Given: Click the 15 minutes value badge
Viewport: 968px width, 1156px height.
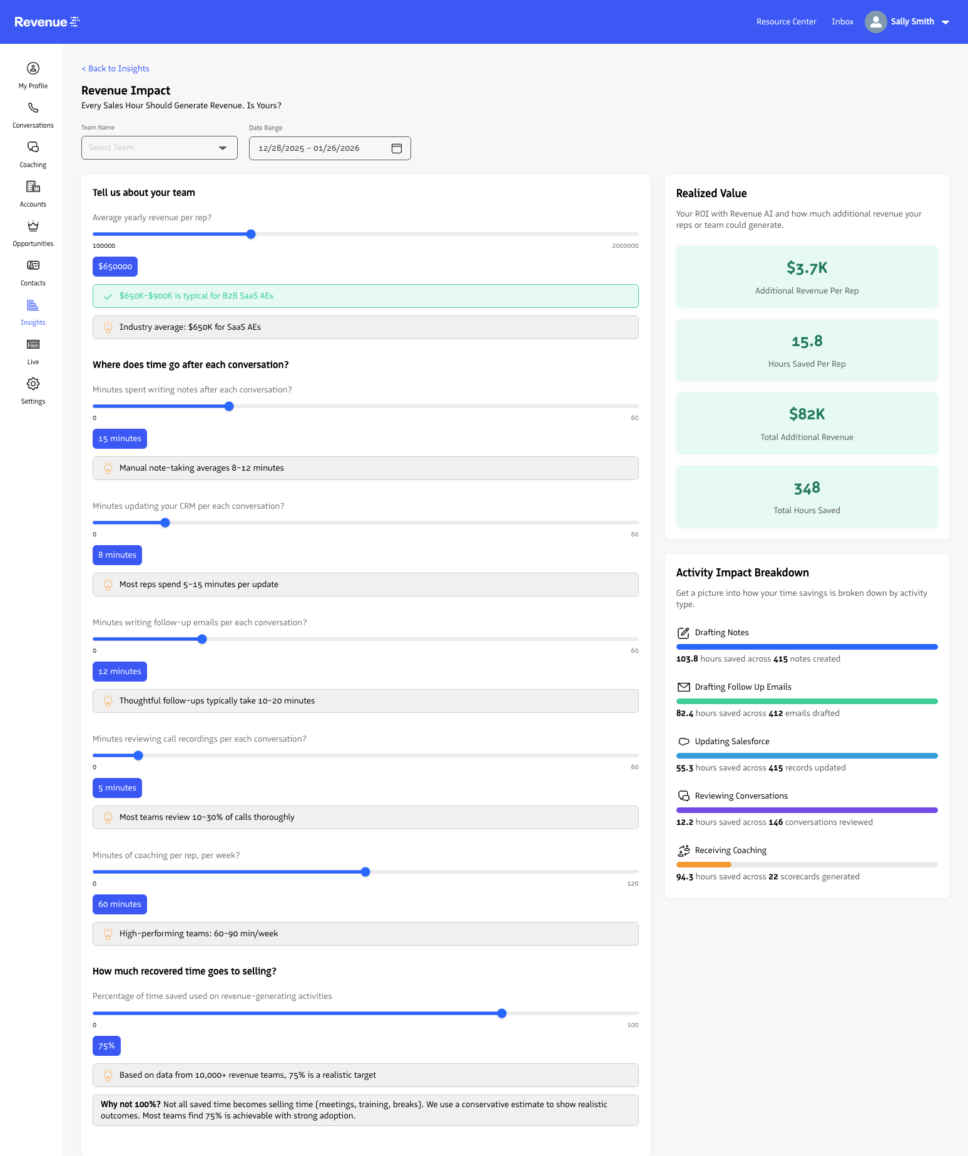Looking at the screenshot, I should pos(120,439).
